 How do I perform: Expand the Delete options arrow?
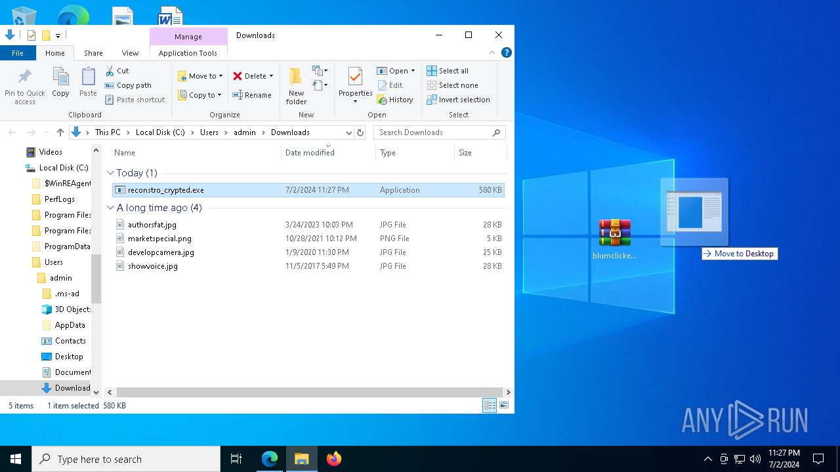[271, 76]
